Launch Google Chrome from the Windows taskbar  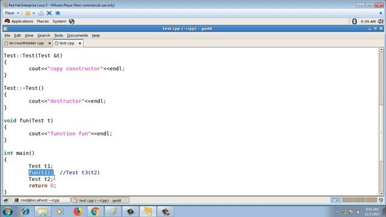click(x=95, y=212)
